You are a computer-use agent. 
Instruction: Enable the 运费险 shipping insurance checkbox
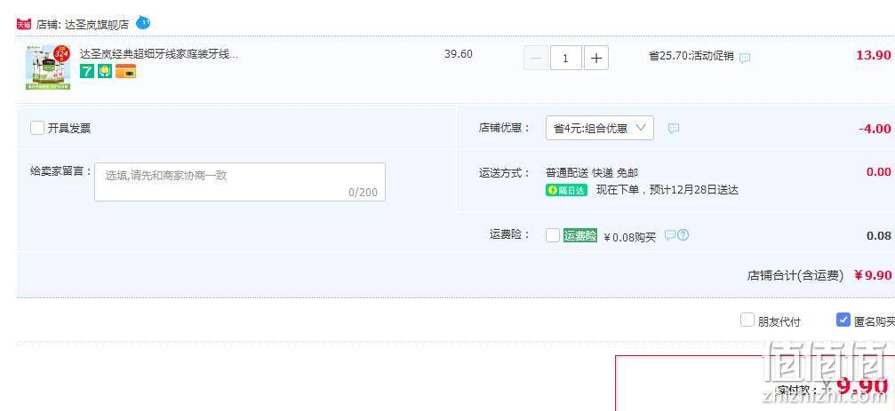click(x=553, y=235)
